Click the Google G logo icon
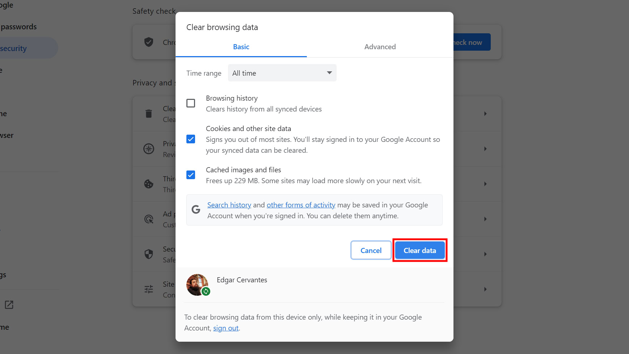The width and height of the screenshot is (629, 354). pyautogui.click(x=196, y=210)
